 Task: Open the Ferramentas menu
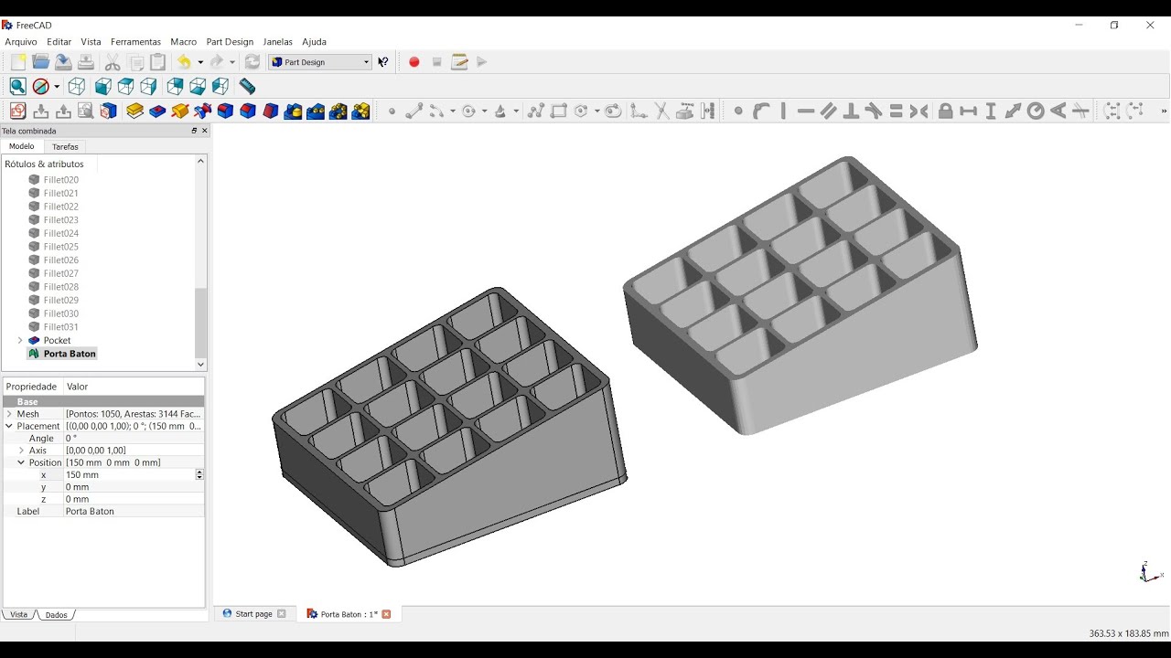tap(135, 42)
